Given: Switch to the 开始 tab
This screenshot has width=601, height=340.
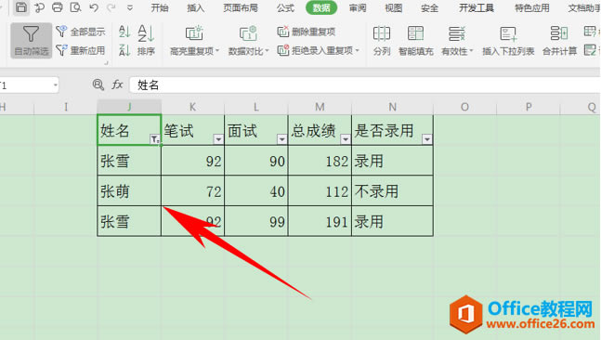Looking at the screenshot, I should (160, 7).
